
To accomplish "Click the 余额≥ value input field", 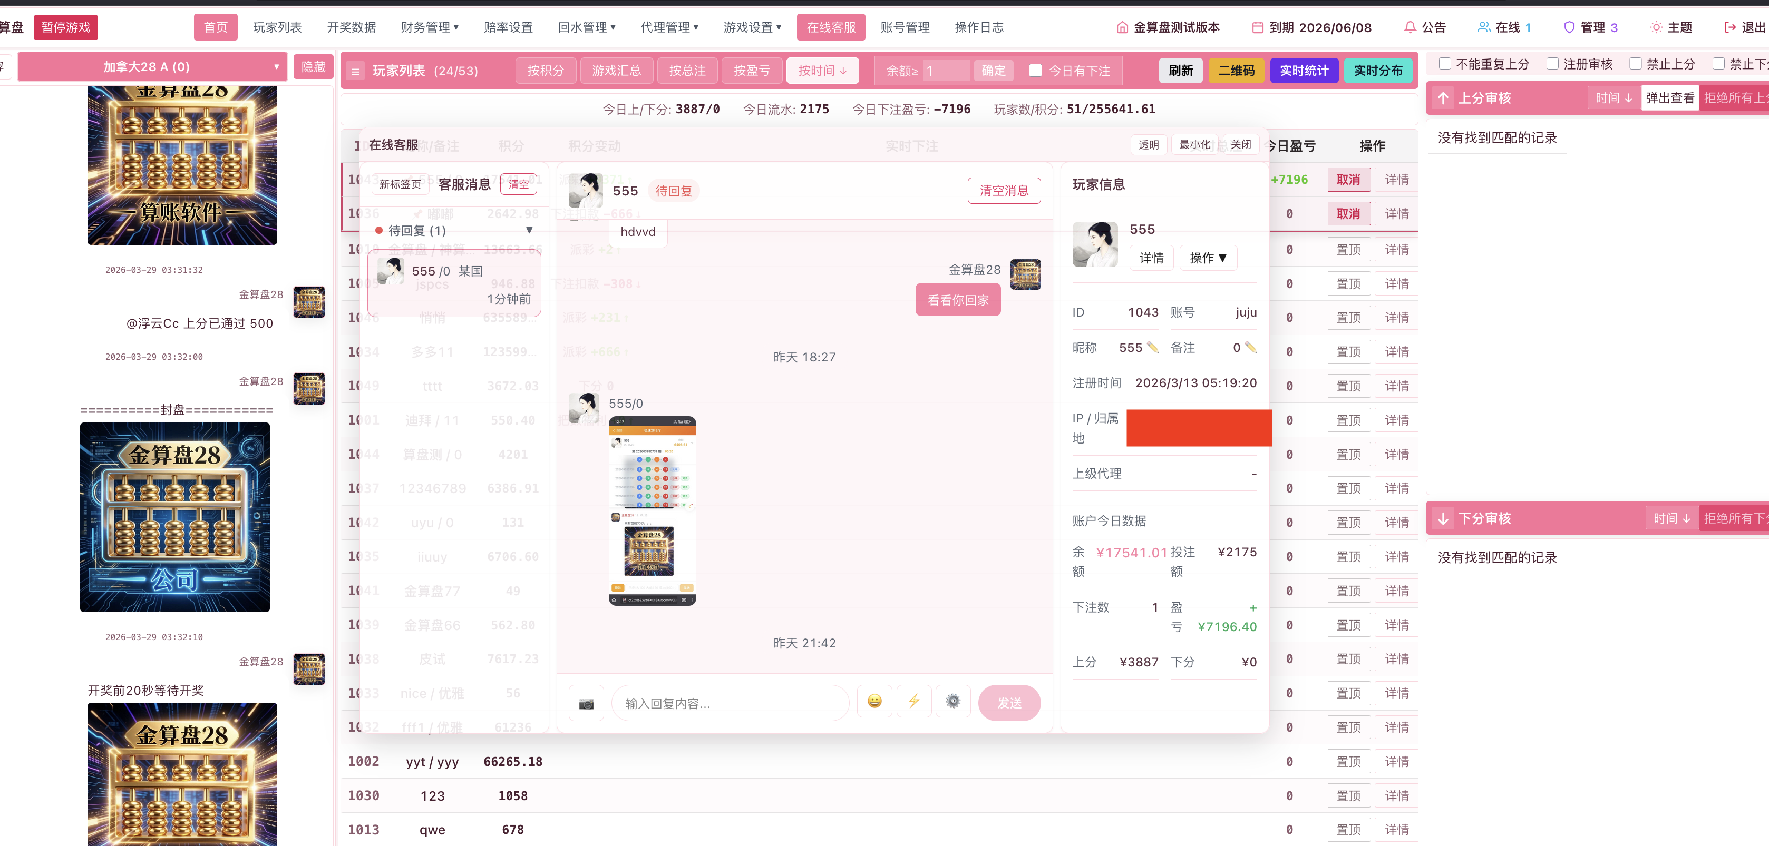I will [x=945, y=71].
